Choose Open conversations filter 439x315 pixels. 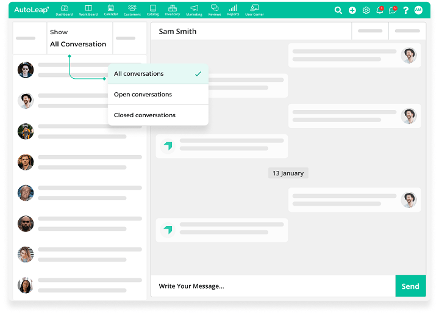point(157,95)
